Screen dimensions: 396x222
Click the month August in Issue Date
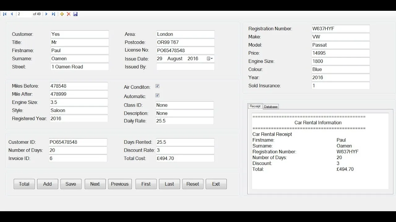point(175,59)
